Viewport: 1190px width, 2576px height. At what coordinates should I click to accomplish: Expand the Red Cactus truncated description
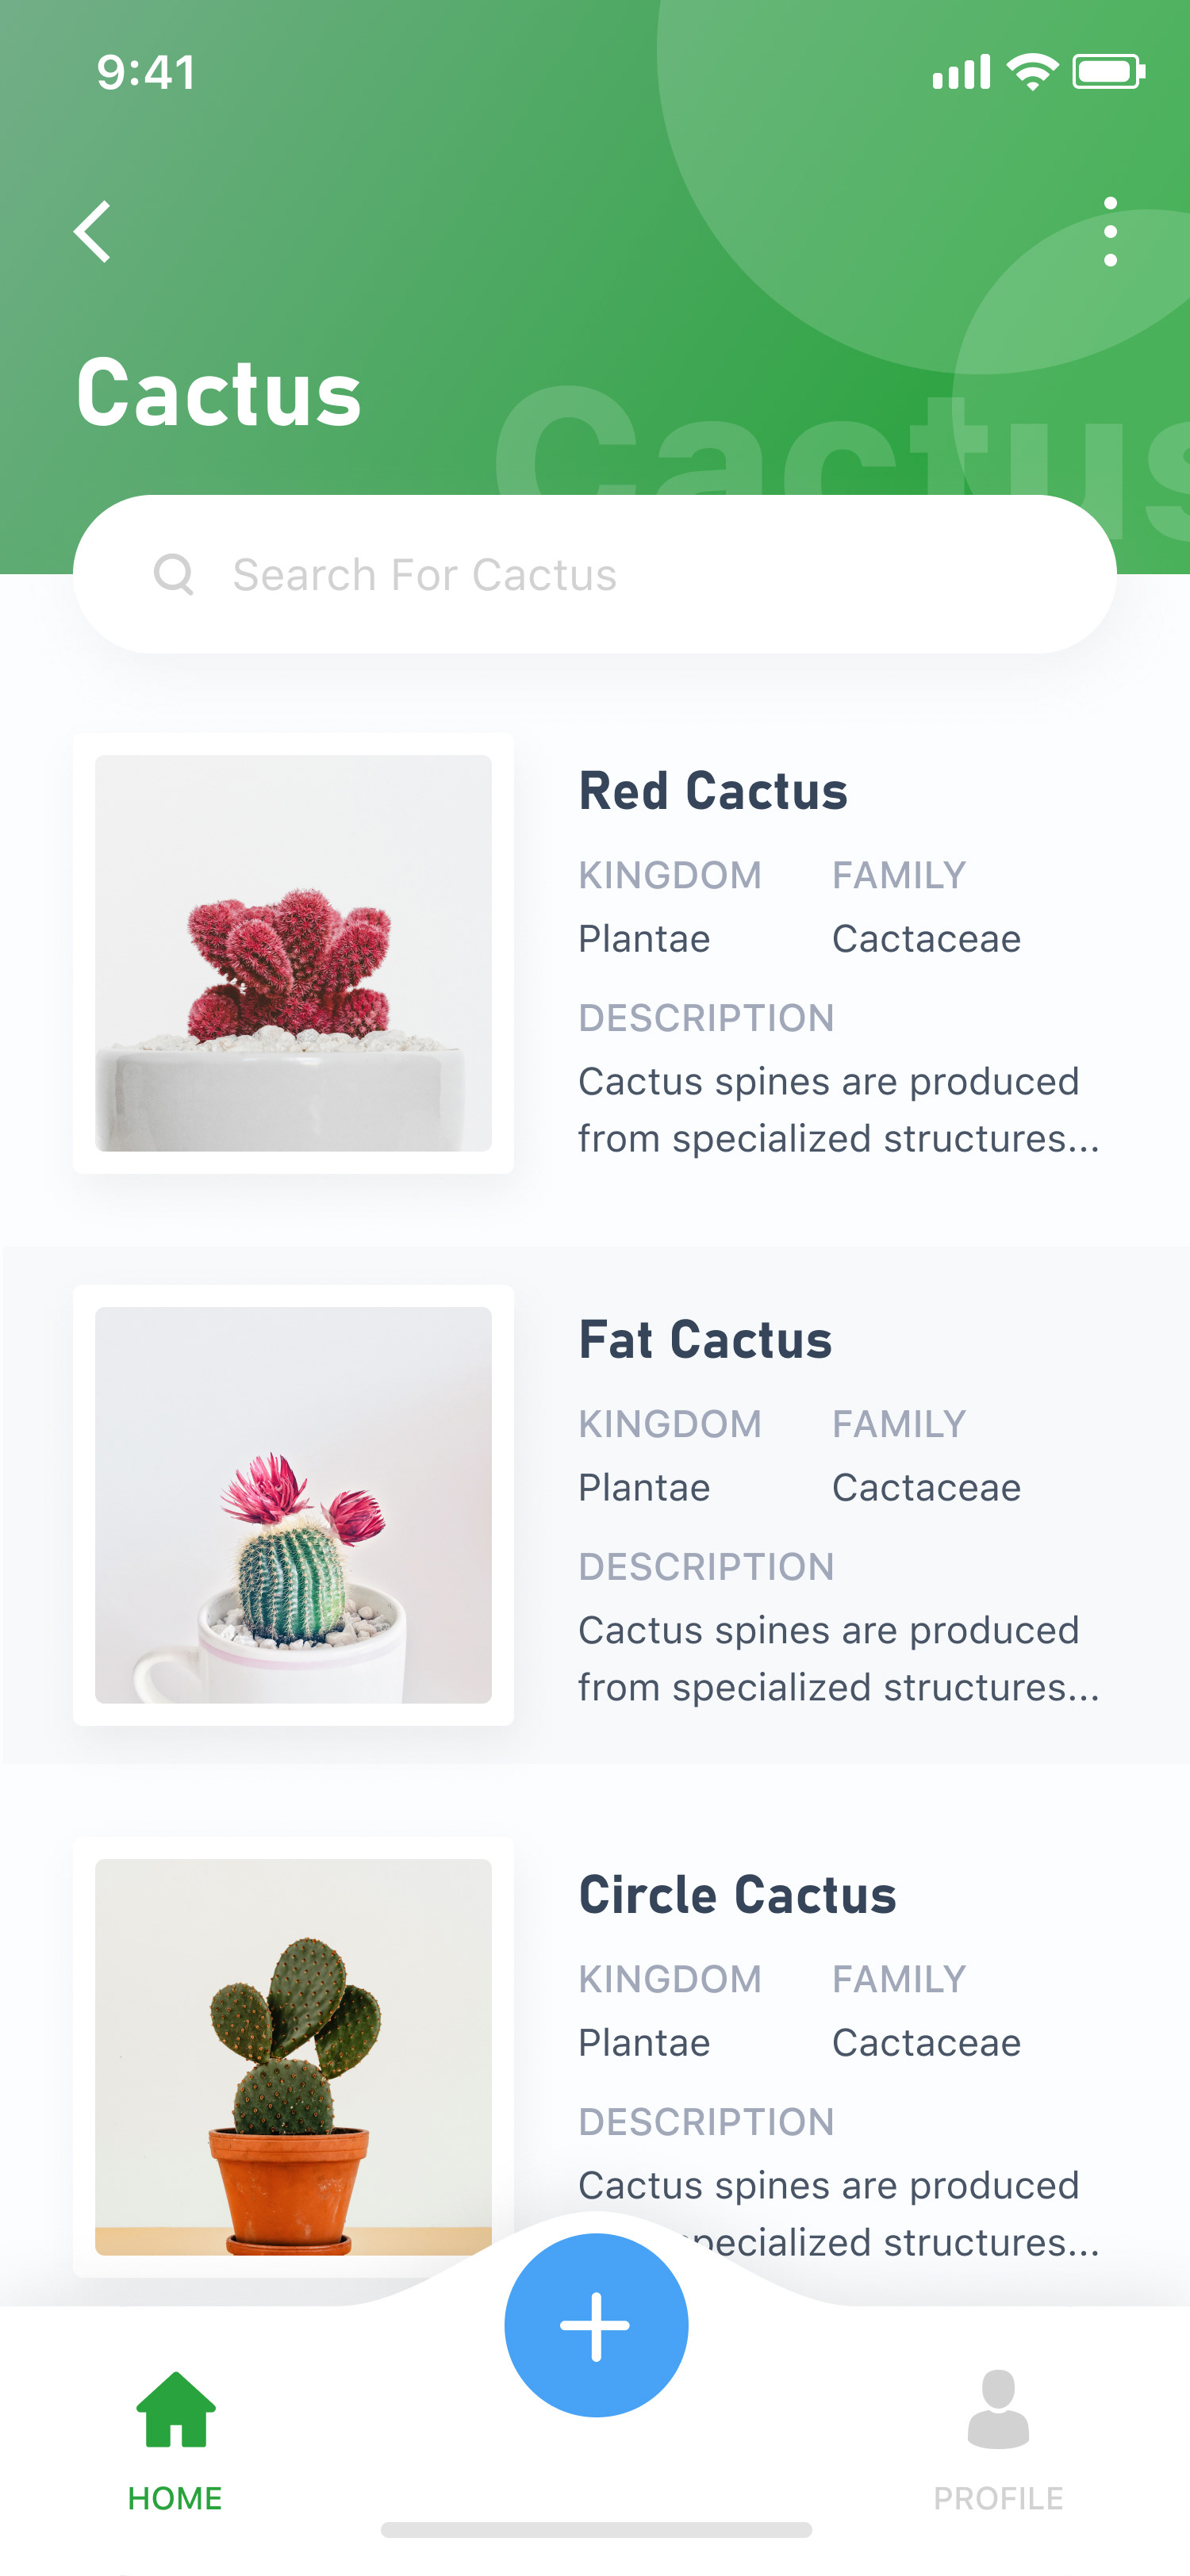pyautogui.click(x=838, y=1110)
